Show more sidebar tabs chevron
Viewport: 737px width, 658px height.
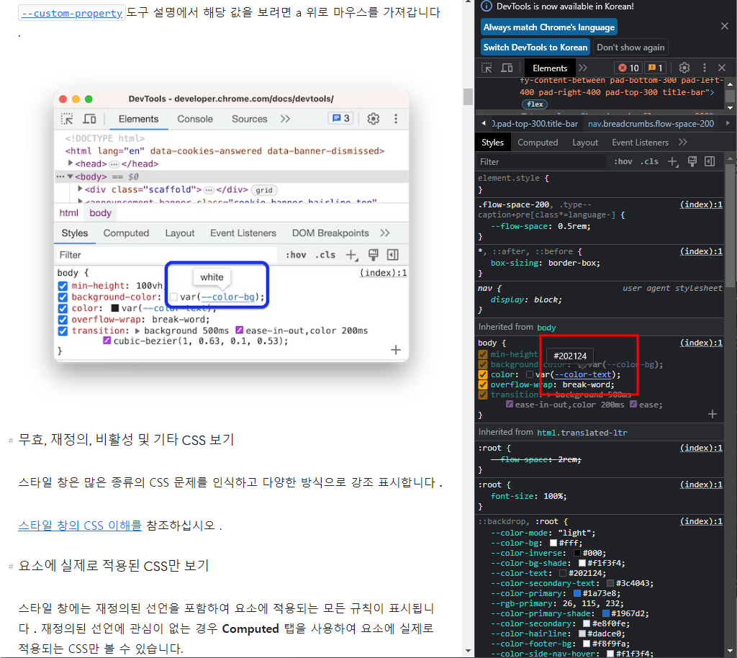click(683, 142)
